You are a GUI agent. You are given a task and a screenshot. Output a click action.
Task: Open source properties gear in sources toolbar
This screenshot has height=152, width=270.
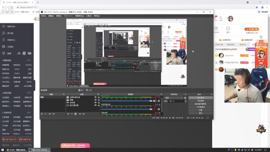tap(76, 114)
